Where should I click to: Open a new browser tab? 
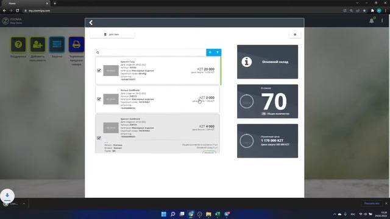[55, 4]
